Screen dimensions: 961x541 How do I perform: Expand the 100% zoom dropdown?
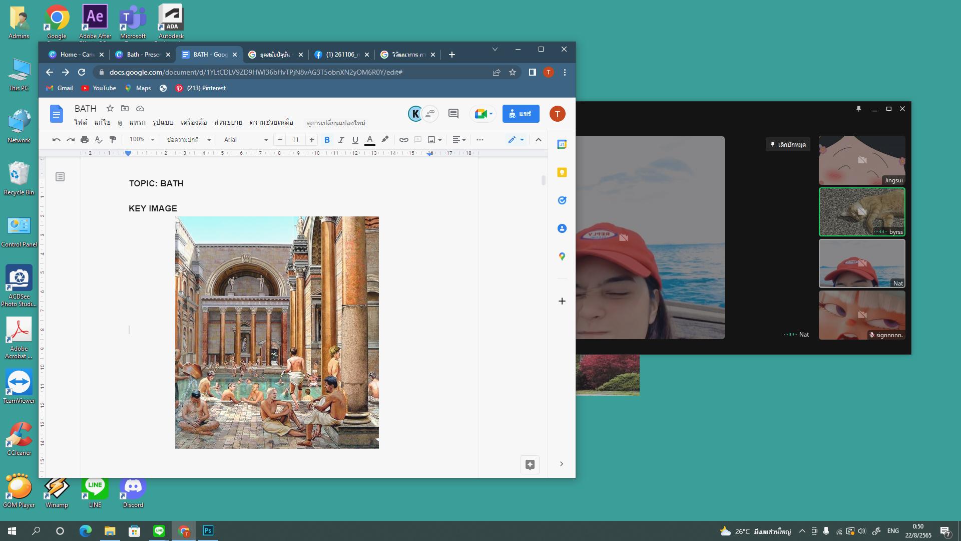[142, 140]
